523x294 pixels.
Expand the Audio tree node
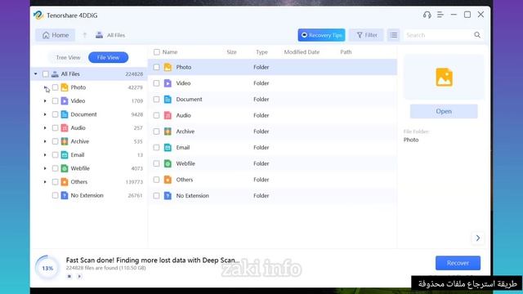[45, 127]
